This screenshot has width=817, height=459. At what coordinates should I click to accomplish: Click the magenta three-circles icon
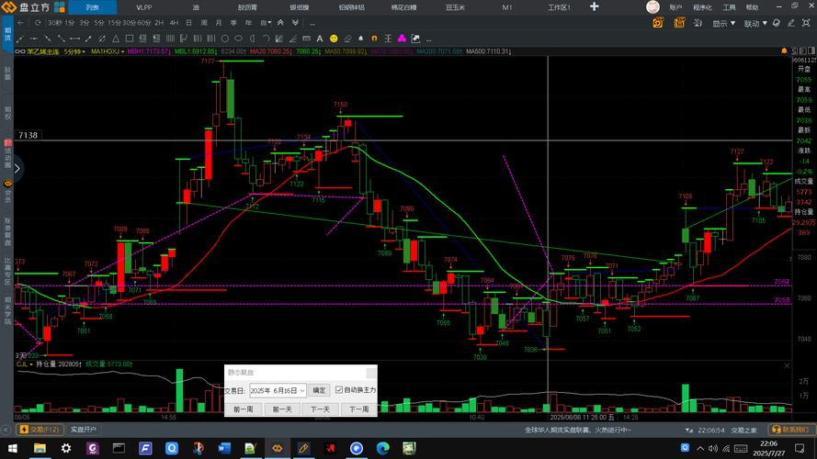pos(402,39)
